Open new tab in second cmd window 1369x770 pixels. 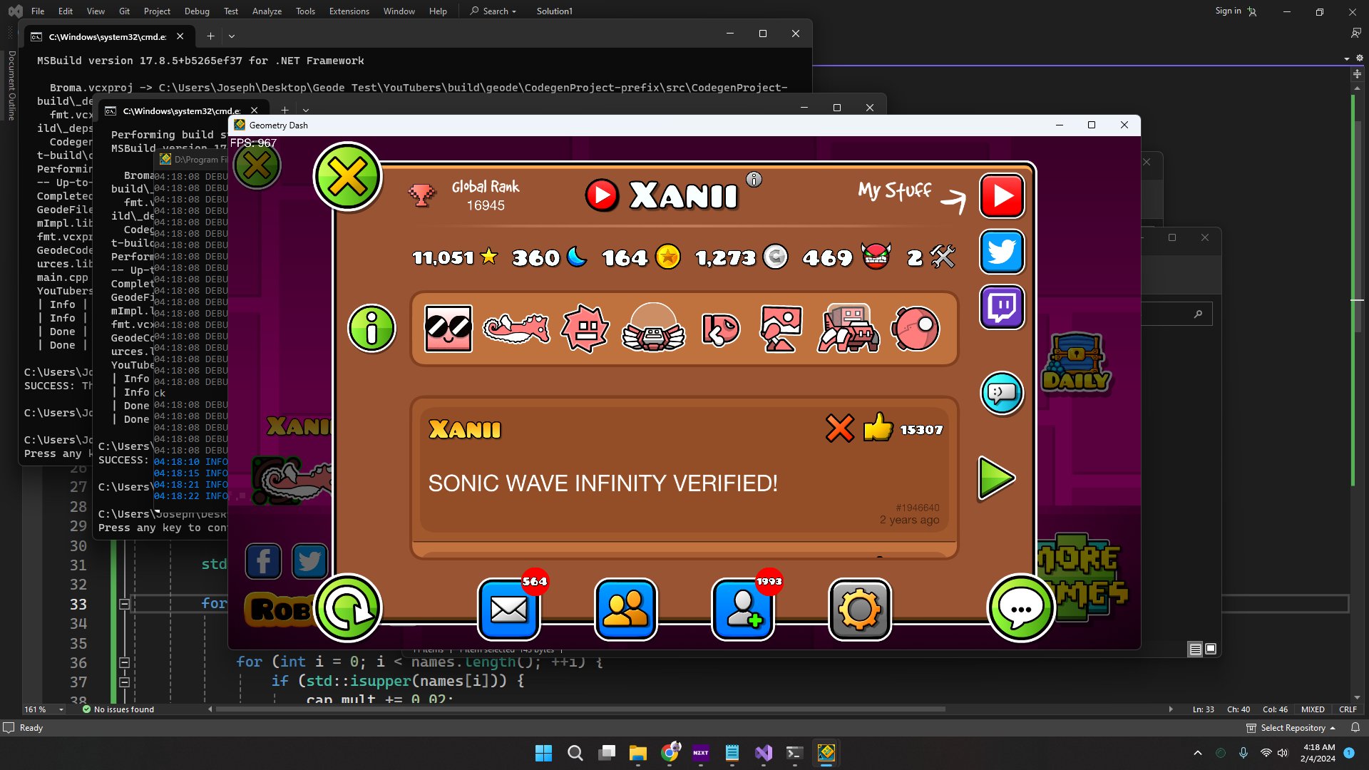pyautogui.click(x=284, y=111)
